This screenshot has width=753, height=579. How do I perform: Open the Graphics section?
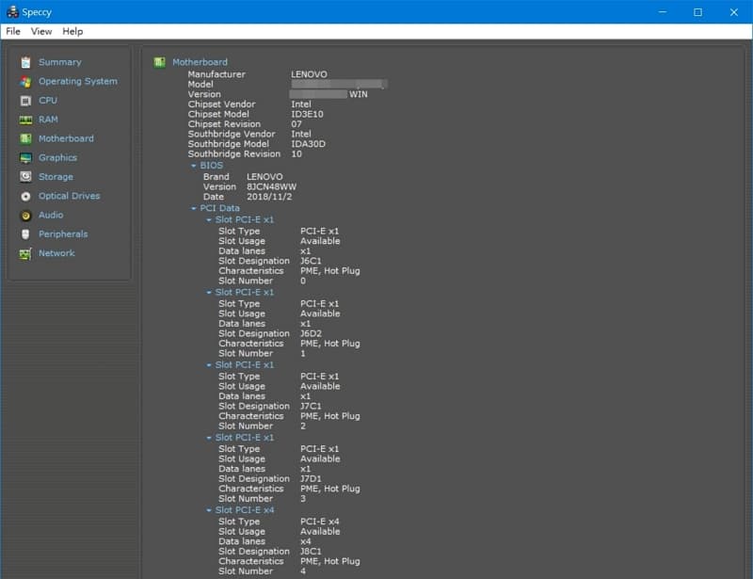click(x=57, y=157)
